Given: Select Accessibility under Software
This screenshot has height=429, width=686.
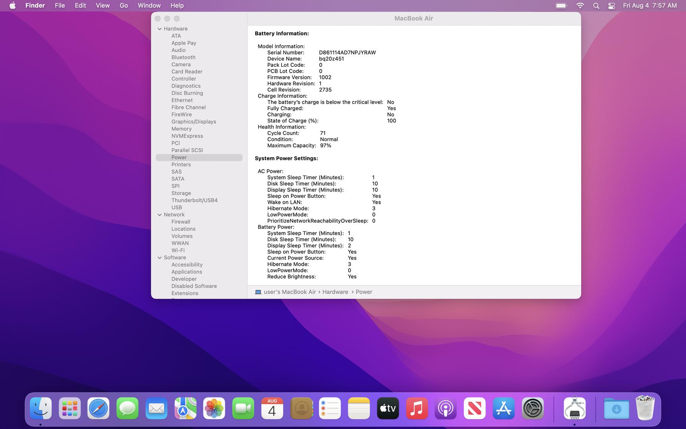Looking at the screenshot, I should point(187,265).
